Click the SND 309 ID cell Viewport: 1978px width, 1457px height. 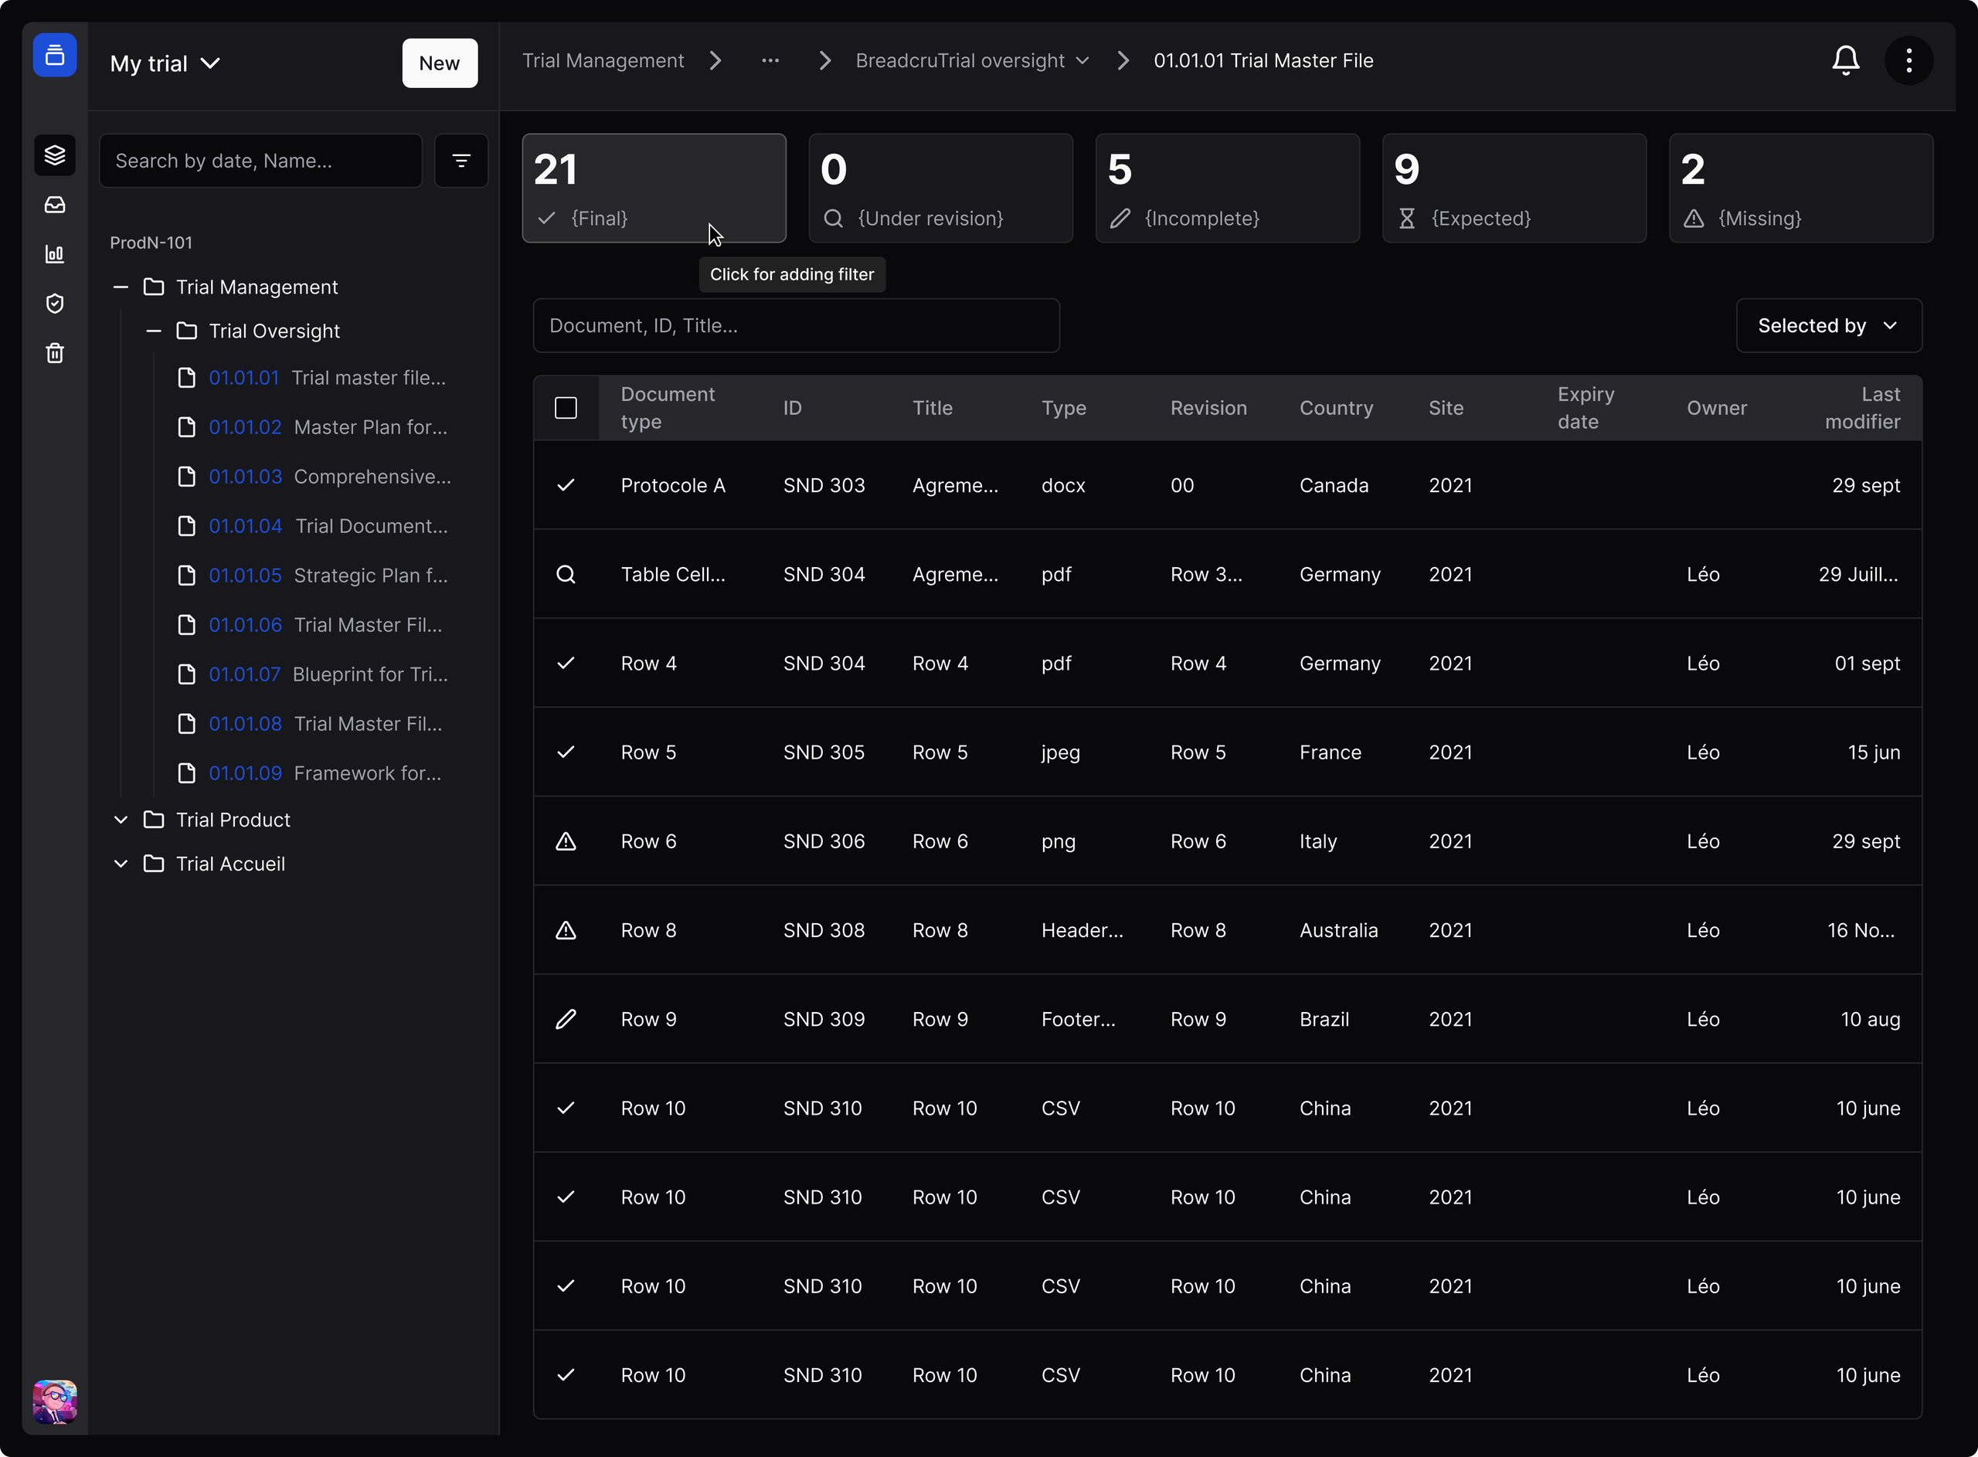coord(824,1020)
